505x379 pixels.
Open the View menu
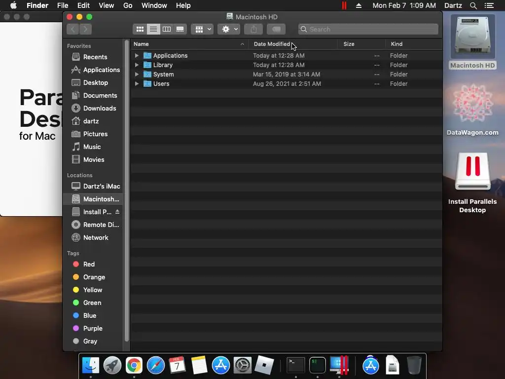coord(107,5)
